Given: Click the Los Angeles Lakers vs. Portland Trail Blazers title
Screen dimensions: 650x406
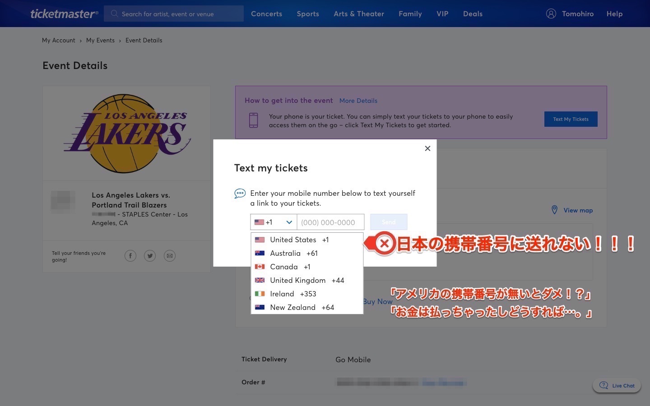Looking at the screenshot, I should tap(131, 200).
